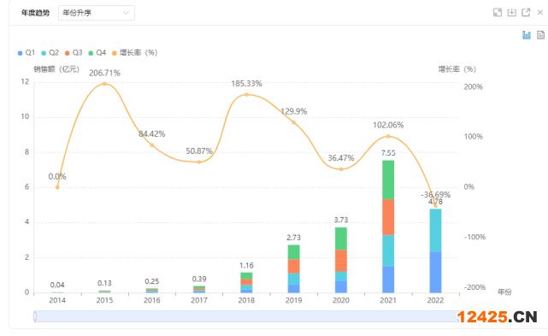Click the 2022 x-axis label
The height and width of the screenshot is (336, 548).
pyautogui.click(x=435, y=300)
